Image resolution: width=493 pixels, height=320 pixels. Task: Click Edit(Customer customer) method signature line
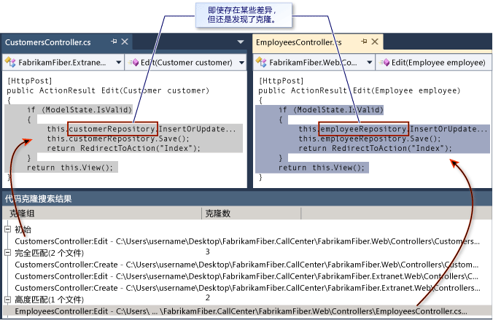pos(108,90)
